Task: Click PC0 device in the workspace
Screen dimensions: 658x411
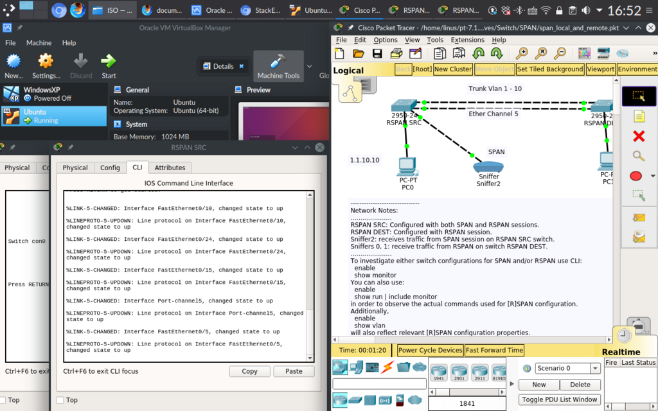Action: 407,166
